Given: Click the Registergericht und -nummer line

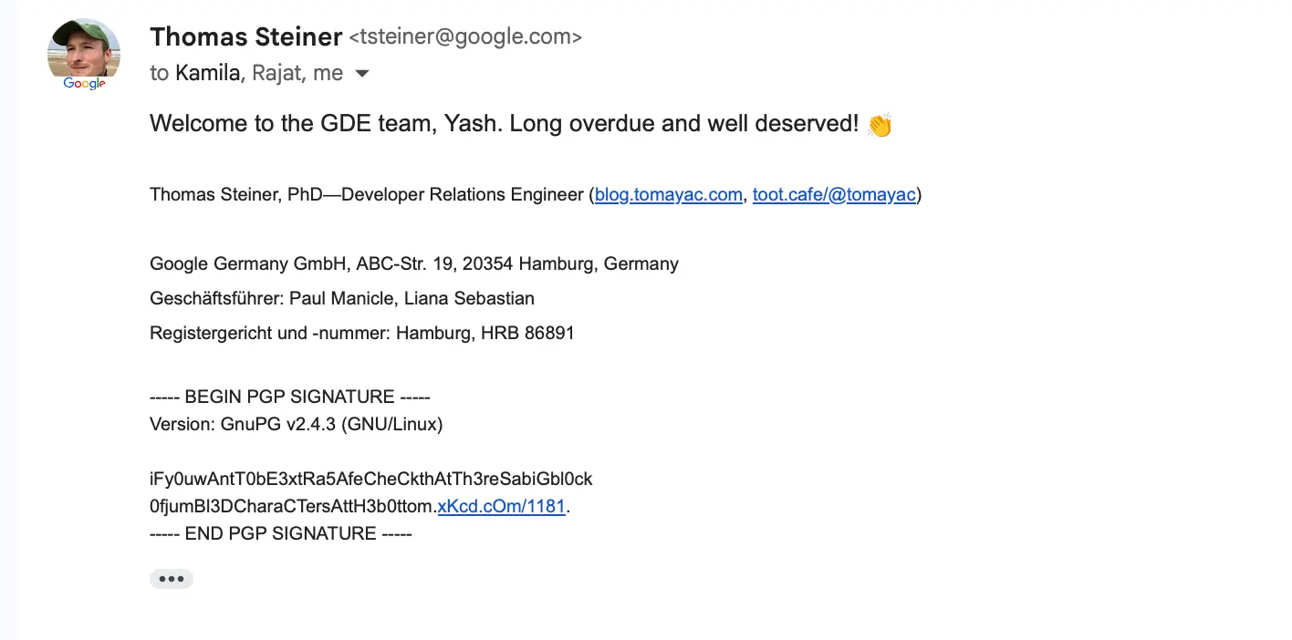Looking at the screenshot, I should coord(362,334).
